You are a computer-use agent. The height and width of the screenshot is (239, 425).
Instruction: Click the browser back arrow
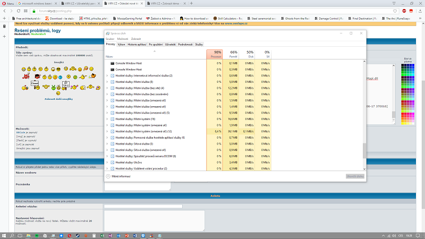click(x=4, y=11)
